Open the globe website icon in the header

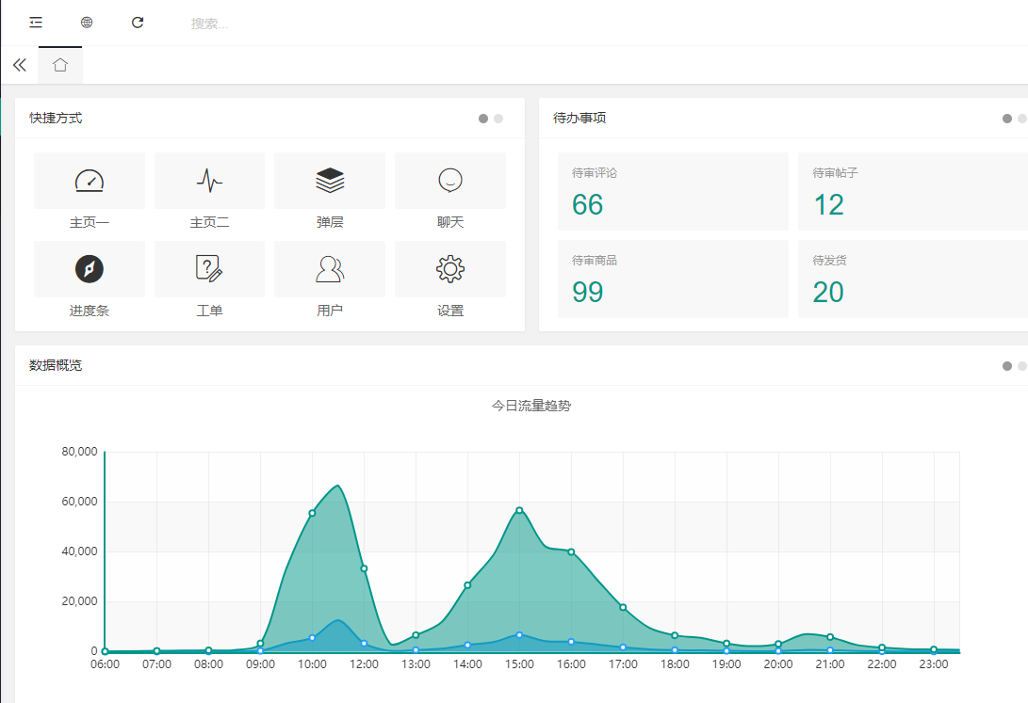click(x=87, y=23)
